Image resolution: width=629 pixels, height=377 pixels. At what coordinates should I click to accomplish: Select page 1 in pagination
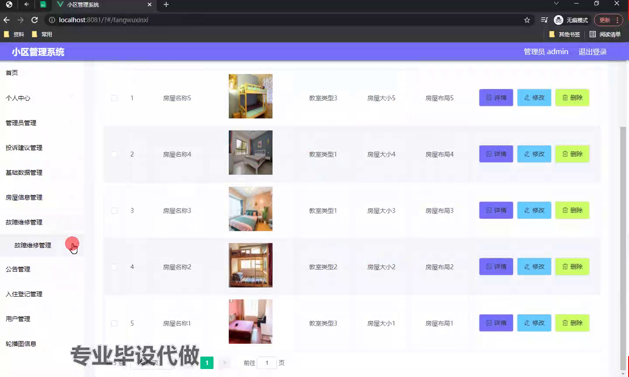click(x=207, y=363)
